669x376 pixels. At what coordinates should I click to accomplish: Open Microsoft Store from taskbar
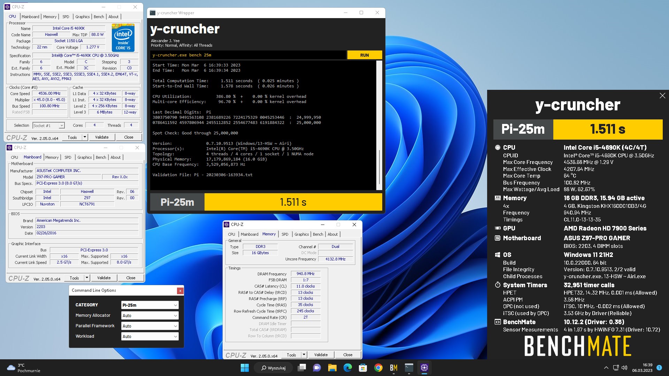(x=363, y=368)
